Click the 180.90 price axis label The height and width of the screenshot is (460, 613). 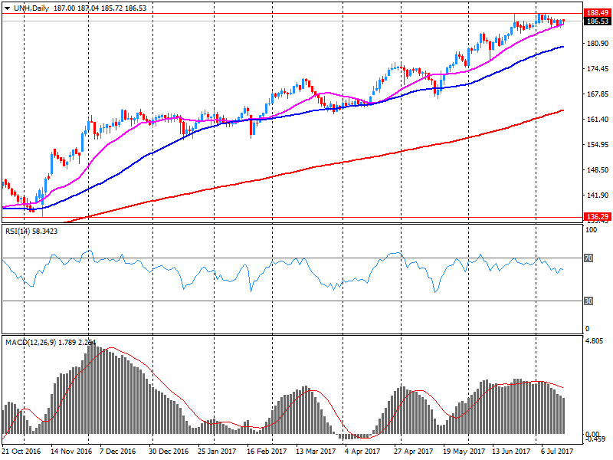[598, 44]
